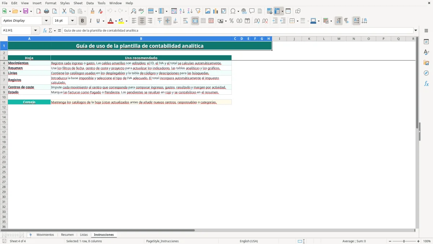This screenshot has height=244, width=433.
Task: Click the English (USA) language status field
Action: click(x=249, y=241)
